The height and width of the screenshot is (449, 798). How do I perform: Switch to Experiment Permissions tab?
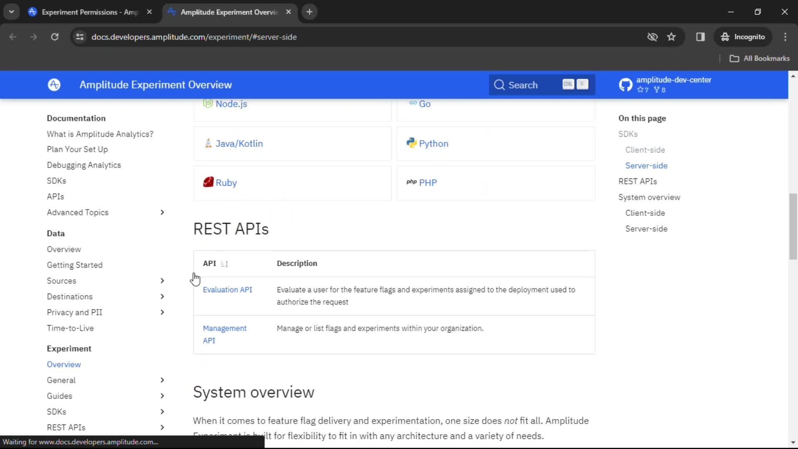pyautogui.click(x=89, y=12)
